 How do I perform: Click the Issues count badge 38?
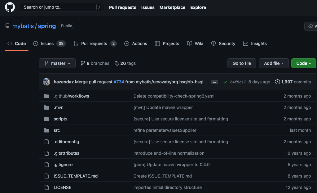[61, 44]
